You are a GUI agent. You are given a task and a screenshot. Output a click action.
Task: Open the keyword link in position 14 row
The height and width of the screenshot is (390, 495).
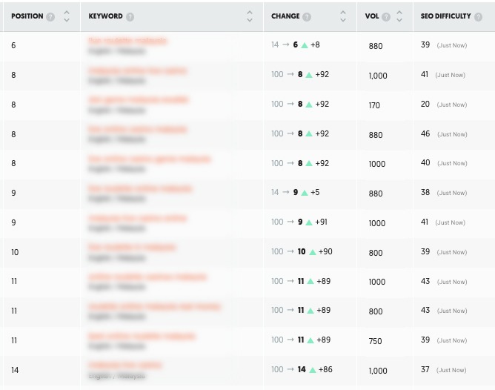125,366
